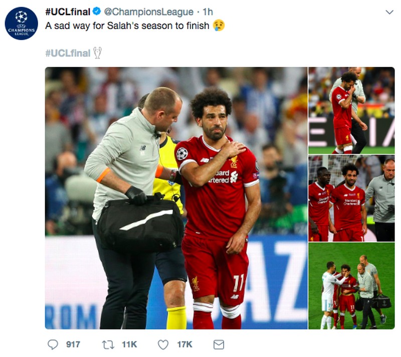This screenshot has height=357, width=401.
Task: Click the trophy emoji beside the hashtag
Action: click(97, 53)
